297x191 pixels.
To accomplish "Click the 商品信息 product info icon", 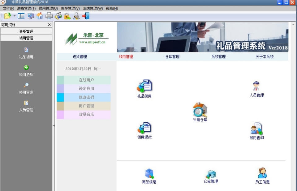I will coord(150,174).
